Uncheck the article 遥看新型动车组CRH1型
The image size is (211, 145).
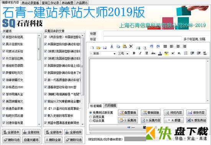pos(46,87)
